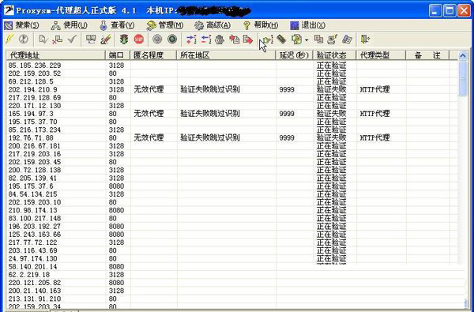Click the 9999 delay in the 202.194.210.9 row
474x312 pixels.
(287, 90)
